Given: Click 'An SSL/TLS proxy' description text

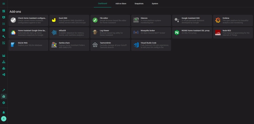Looking at the screenshot, I should point(189,33).
